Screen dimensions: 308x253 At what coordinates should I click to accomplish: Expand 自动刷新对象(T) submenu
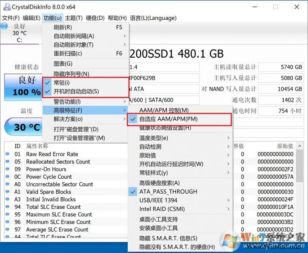pyautogui.click(x=85, y=45)
